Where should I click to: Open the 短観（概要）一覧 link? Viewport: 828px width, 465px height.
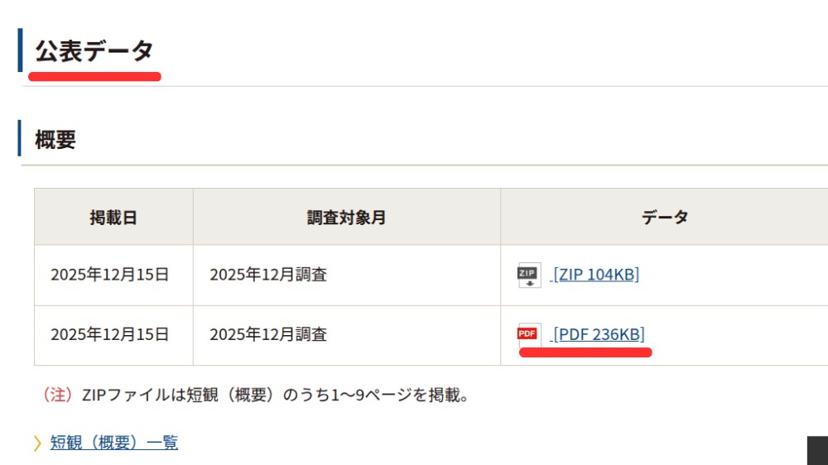pos(114,443)
